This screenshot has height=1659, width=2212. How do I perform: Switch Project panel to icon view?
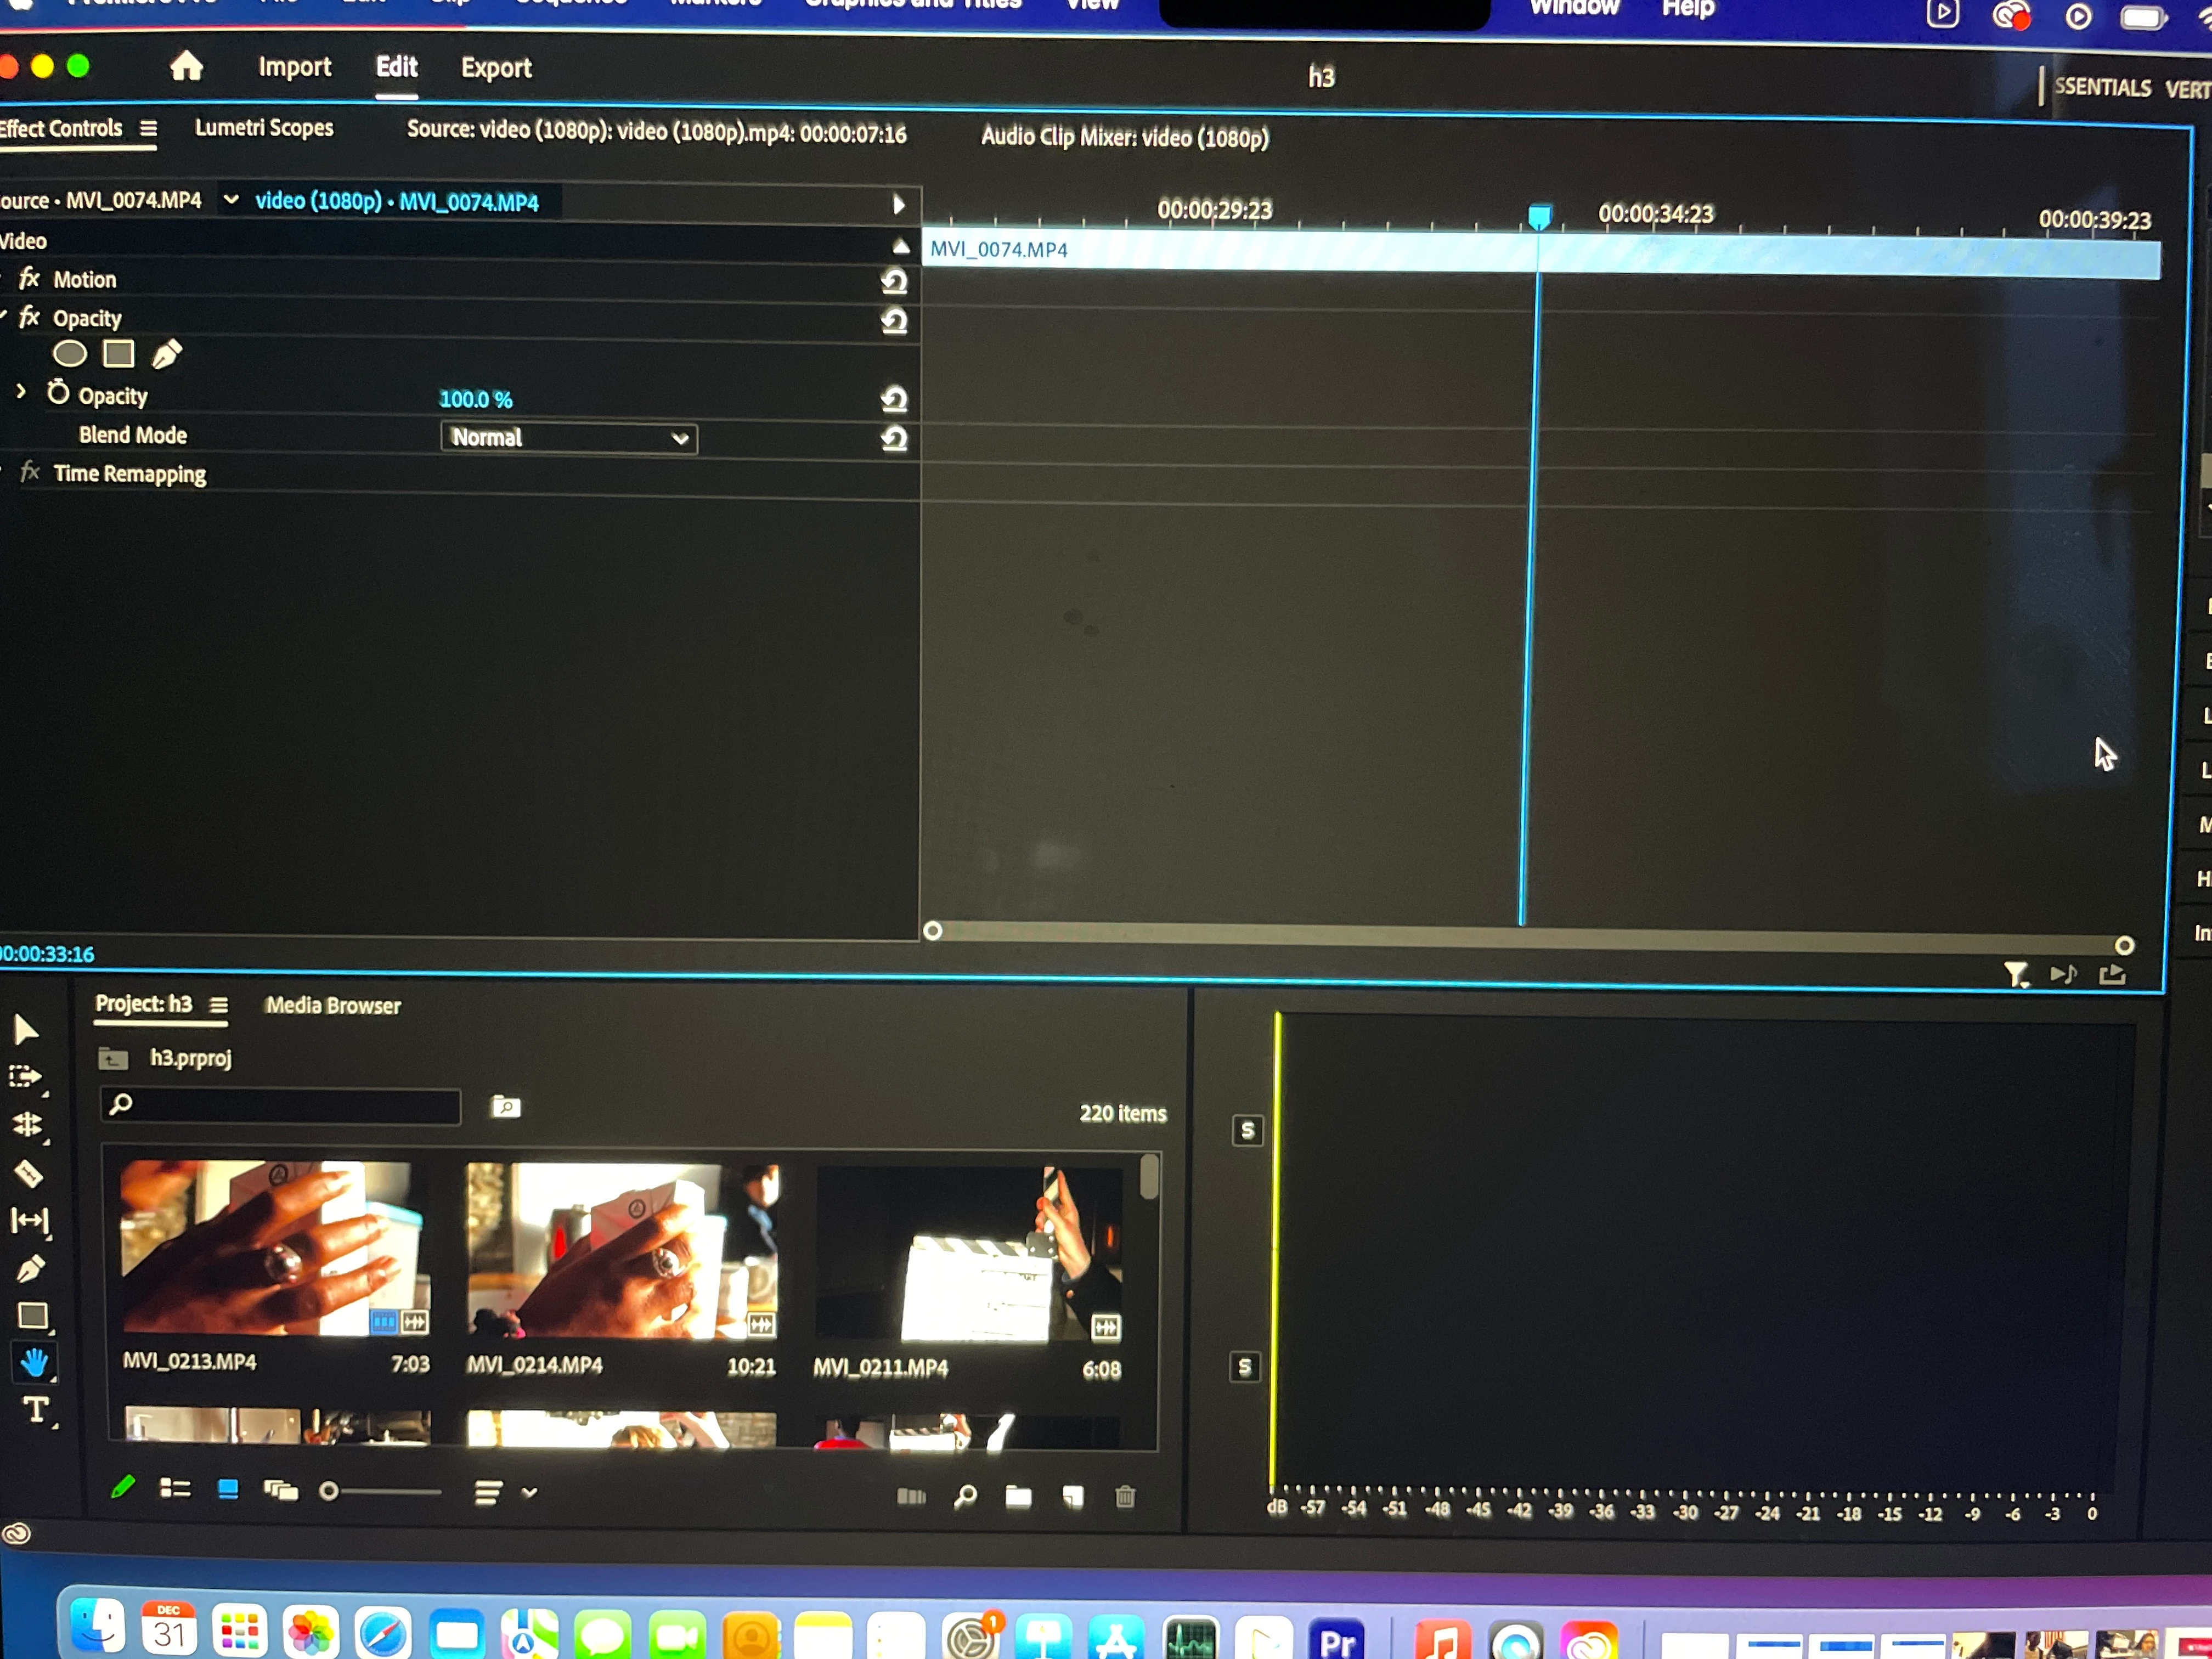click(x=228, y=1490)
